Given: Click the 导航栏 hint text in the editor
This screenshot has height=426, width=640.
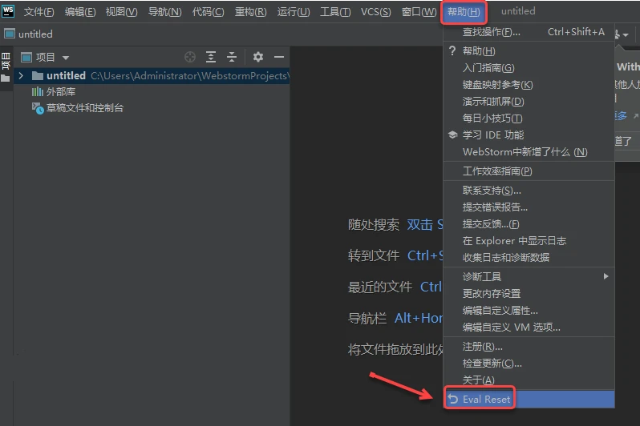Looking at the screenshot, I should [367, 318].
